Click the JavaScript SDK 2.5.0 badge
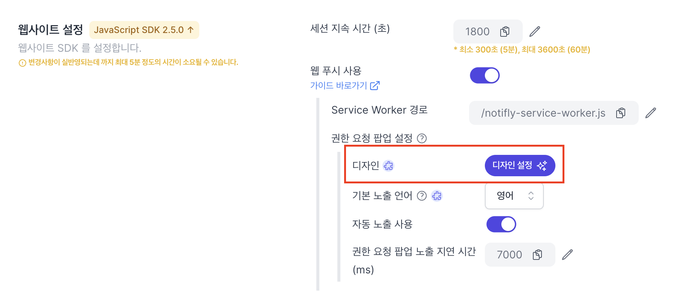This screenshot has width=695, height=303. click(x=144, y=30)
